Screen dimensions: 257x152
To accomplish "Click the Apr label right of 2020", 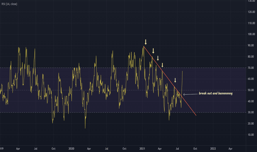I will pos(89,149).
